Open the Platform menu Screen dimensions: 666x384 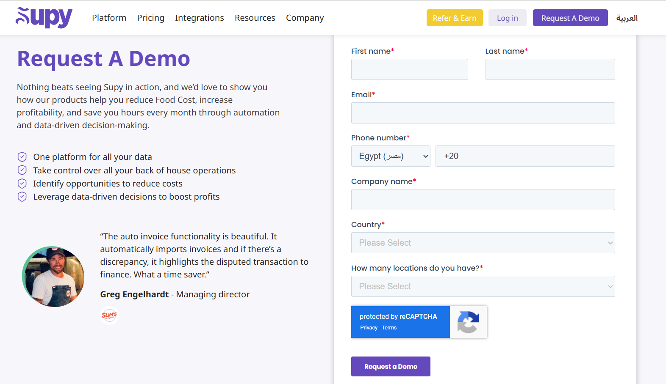point(109,18)
